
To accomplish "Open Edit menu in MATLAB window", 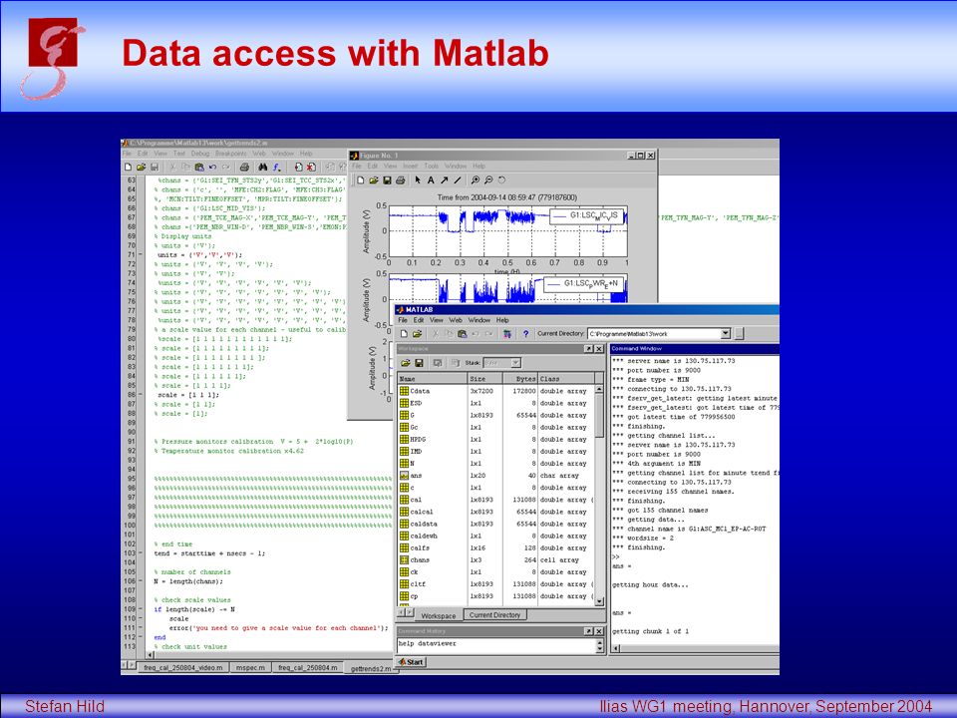I will pyautogui.click(x=419, y=320).
